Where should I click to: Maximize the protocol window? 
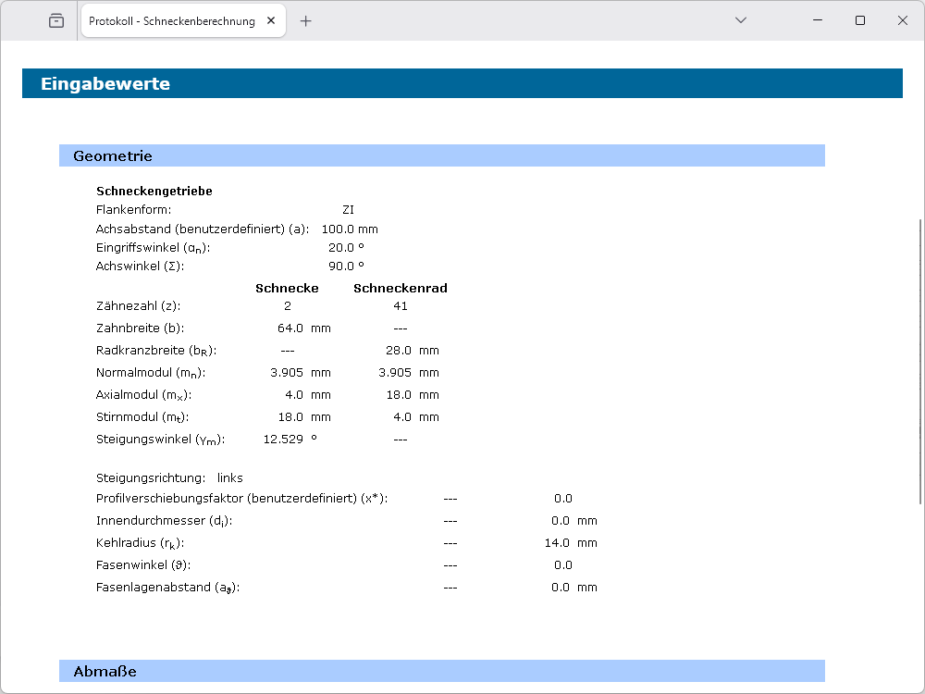pyautogui.click(x=860, y=20)
